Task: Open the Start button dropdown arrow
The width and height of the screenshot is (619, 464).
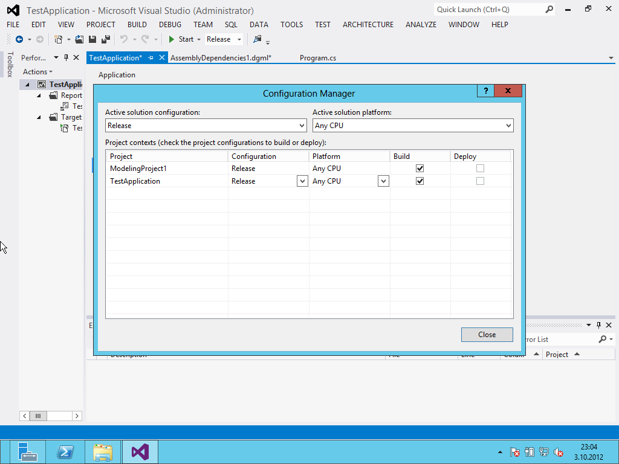Action: pos(198,39)
